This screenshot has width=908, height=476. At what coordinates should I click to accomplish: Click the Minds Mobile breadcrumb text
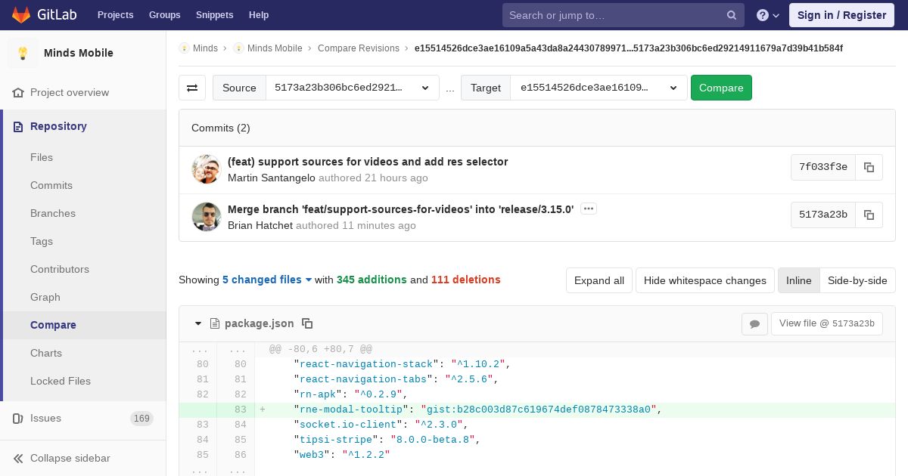point(275,48)
